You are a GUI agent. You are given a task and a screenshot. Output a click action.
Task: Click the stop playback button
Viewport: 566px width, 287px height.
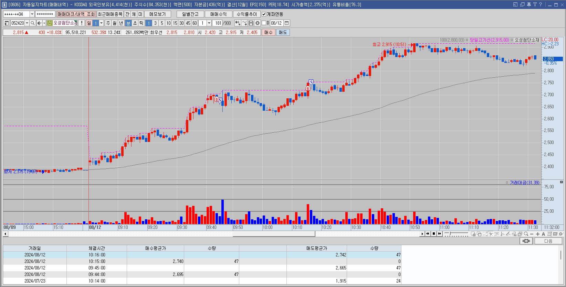[434, 234]
